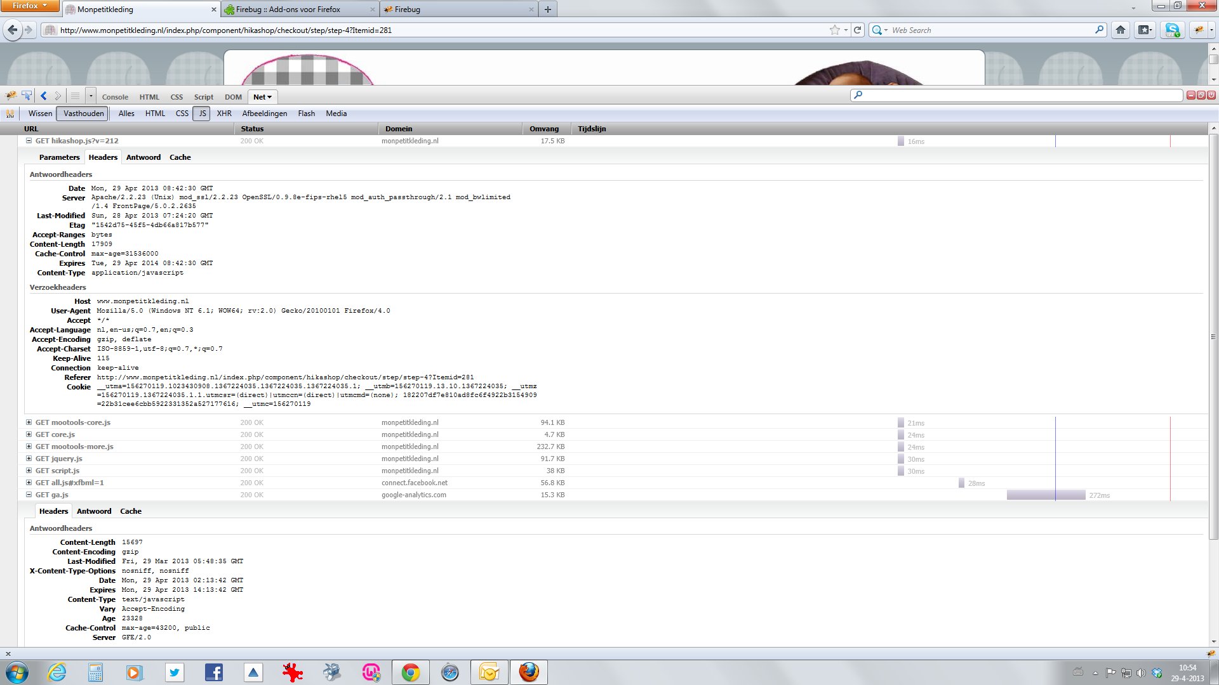
Task: Click the Firebug bug icon in panel toolbar
Action: 11,96
